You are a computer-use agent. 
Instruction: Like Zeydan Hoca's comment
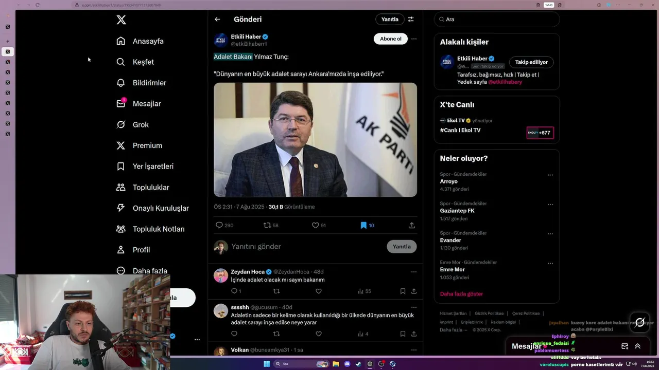pyautogui.click(x=319, y=291)
